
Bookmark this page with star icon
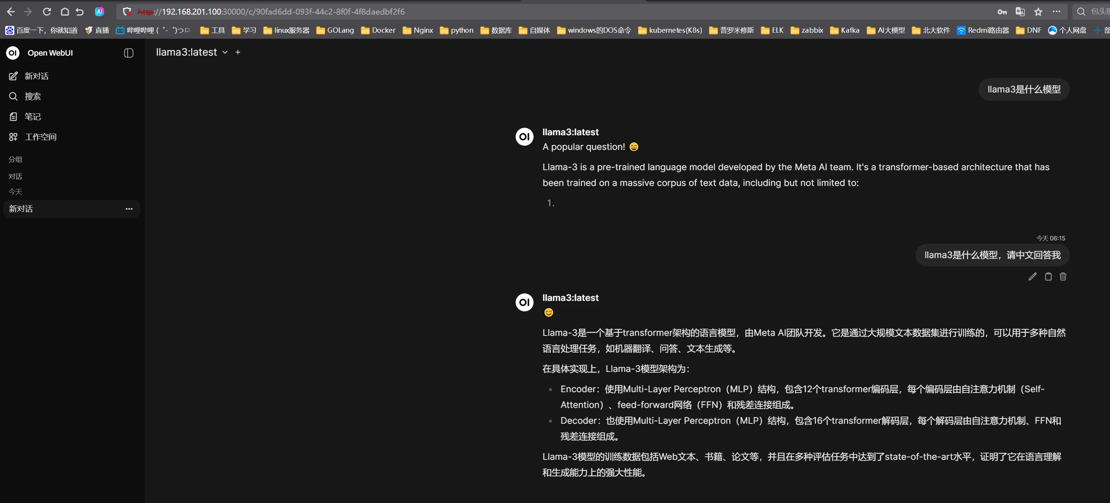pyautogui.click(x=1038, y=12)
